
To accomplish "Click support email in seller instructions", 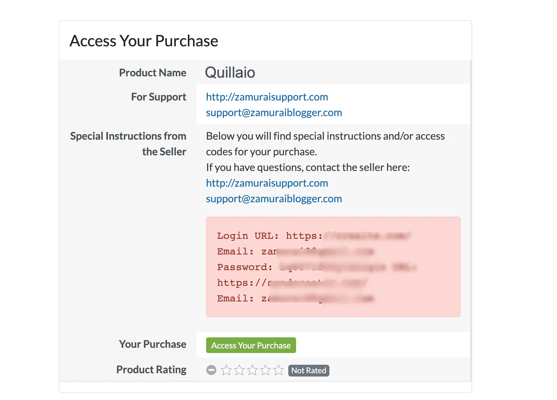I will (274, 199).
